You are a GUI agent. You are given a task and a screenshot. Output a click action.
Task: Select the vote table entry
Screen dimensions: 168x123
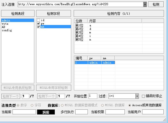coord(18,24)
